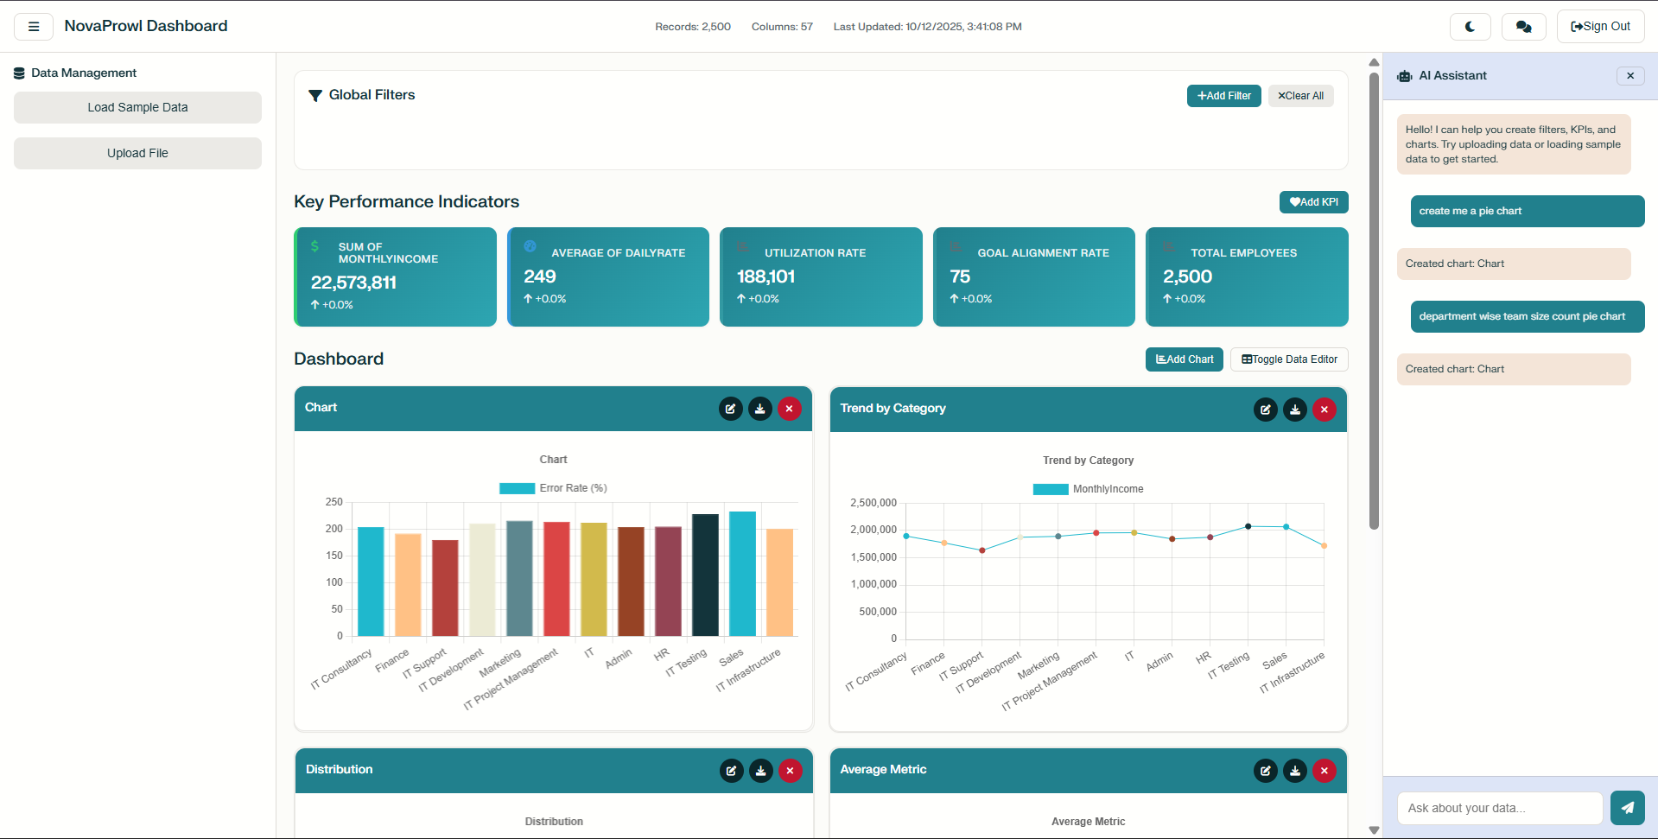This screenshot has height=839, width=1658.
Task: Download the Average Metric chart image
Action: (1294, 770)
